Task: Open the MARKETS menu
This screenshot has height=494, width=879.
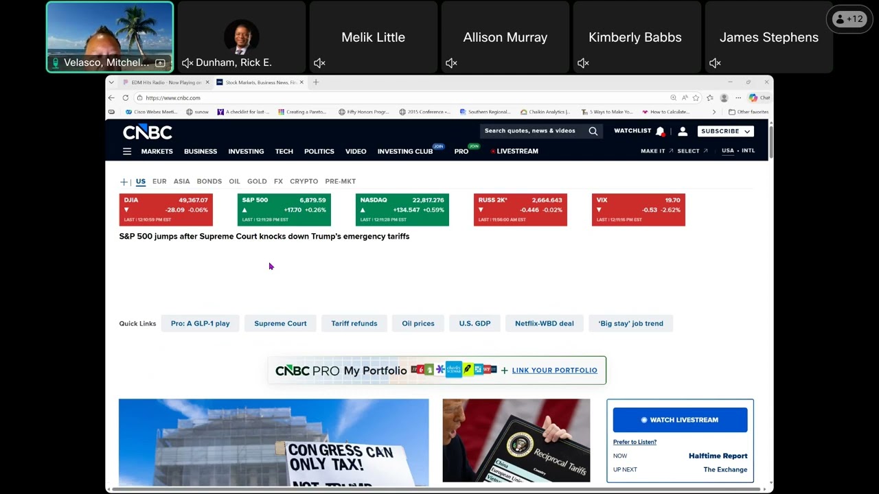Action: point(157,152)
